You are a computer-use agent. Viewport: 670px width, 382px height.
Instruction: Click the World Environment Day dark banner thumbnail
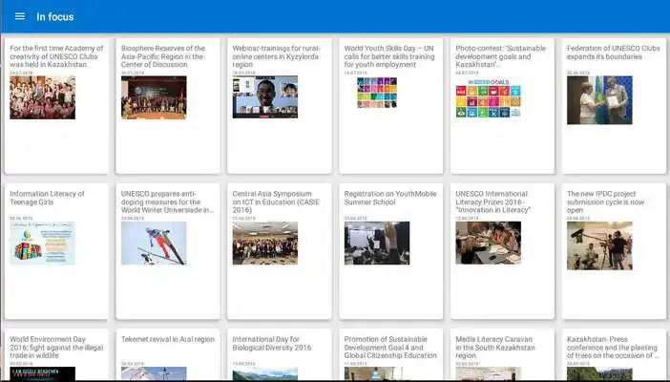(42, 373)
